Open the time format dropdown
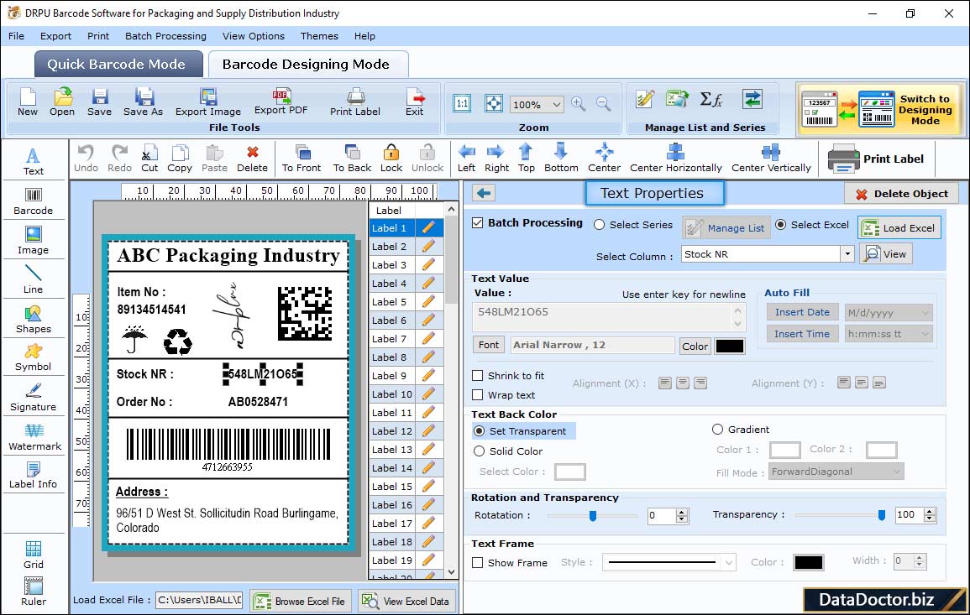 (925, 334)
